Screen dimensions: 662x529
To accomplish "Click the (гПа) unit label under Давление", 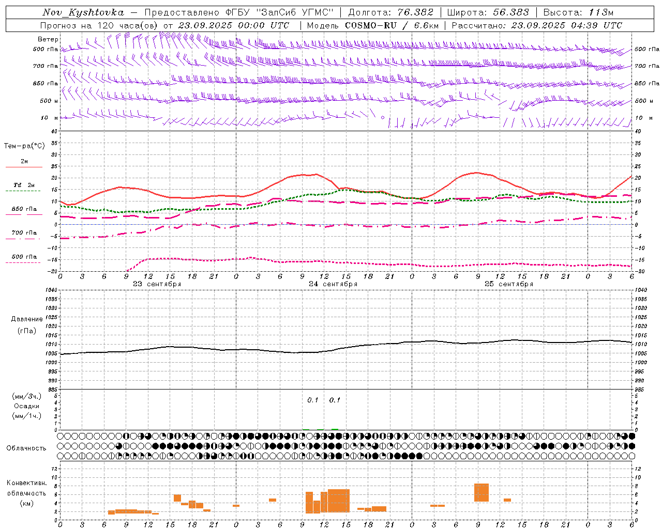I will coord(27,331).
